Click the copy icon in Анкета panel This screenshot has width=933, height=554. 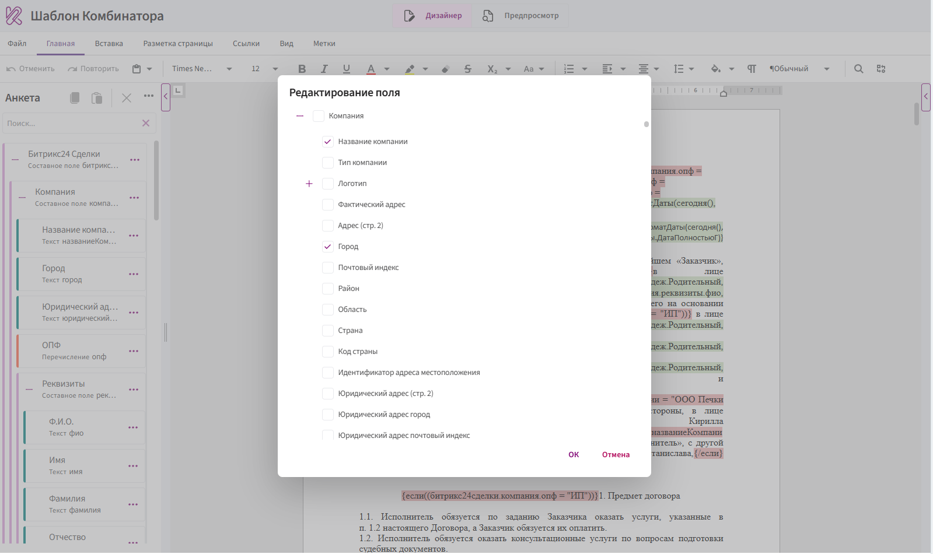point(75,98)
